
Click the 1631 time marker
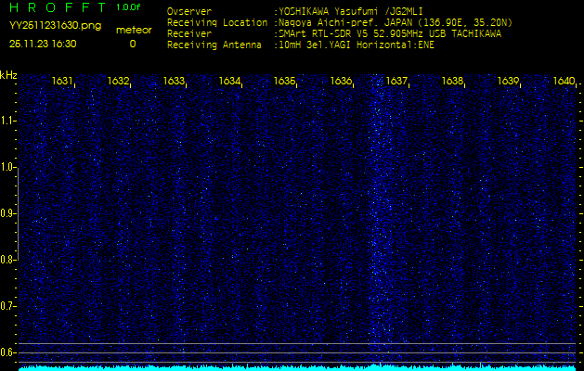coord(63,82)
